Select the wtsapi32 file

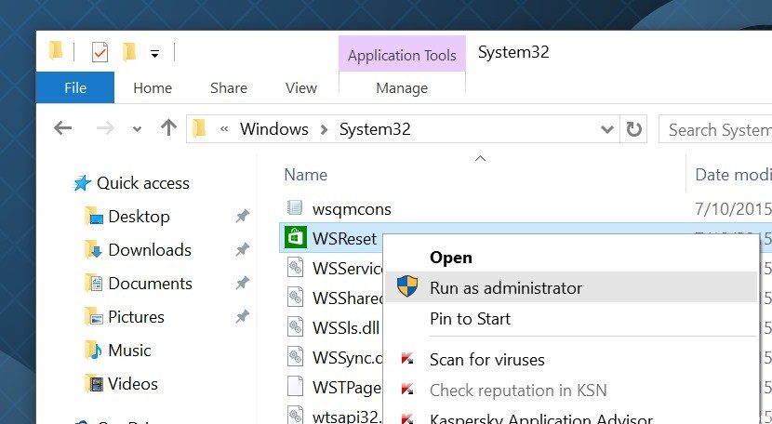347,417
